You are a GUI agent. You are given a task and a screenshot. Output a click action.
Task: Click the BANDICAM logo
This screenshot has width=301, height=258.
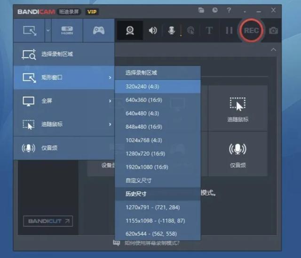(x=36, y=12)
